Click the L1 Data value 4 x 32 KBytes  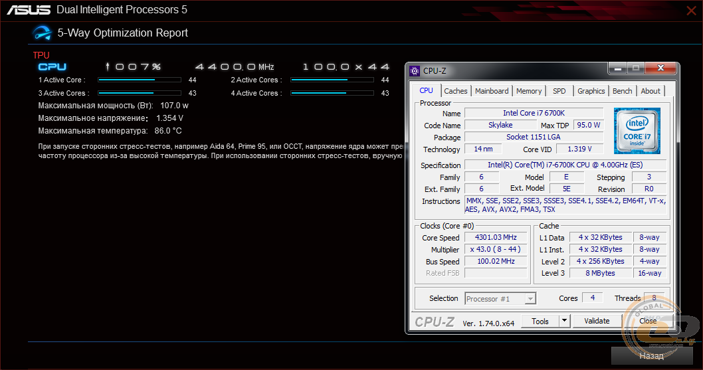pyautogui.click(x=600, y=237)
